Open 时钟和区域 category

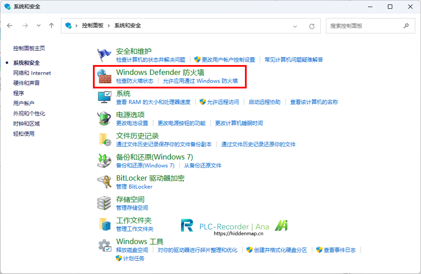click(x=27, y=124)
